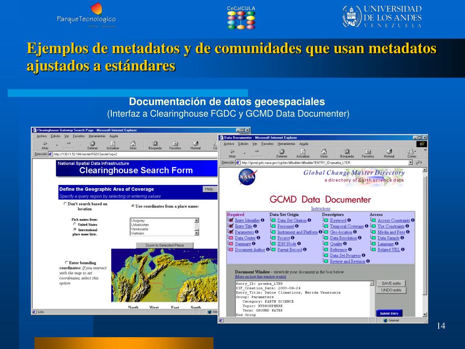Click Historial icon in Clearinghouse Gateway window
Viewport: 465px width, 349px height.
pos(195,143)
